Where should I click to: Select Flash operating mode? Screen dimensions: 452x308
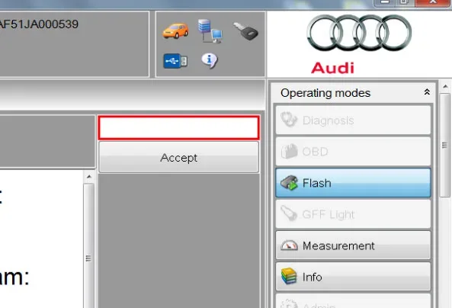tap(353, 183)
